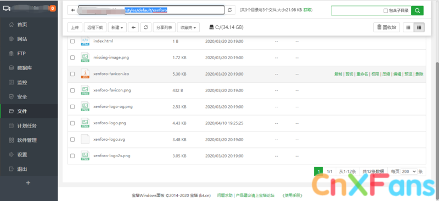The height and width of the screenshot is (201, 439).
Task: Click the PNG icon of xenforo-logo2x.png
Action: [x=85, y=156]
